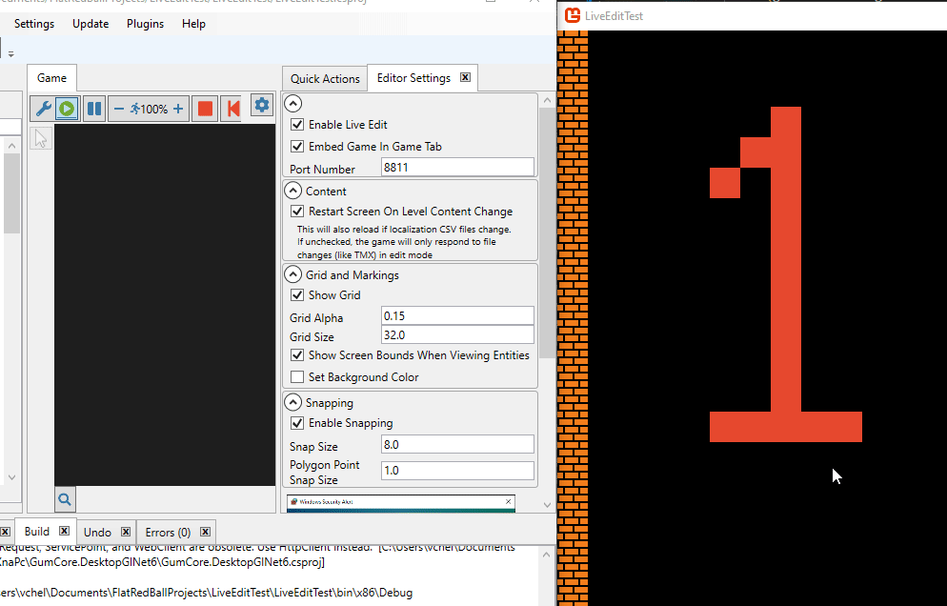Open the Errors (0) tab

click(x=168, y=533)
